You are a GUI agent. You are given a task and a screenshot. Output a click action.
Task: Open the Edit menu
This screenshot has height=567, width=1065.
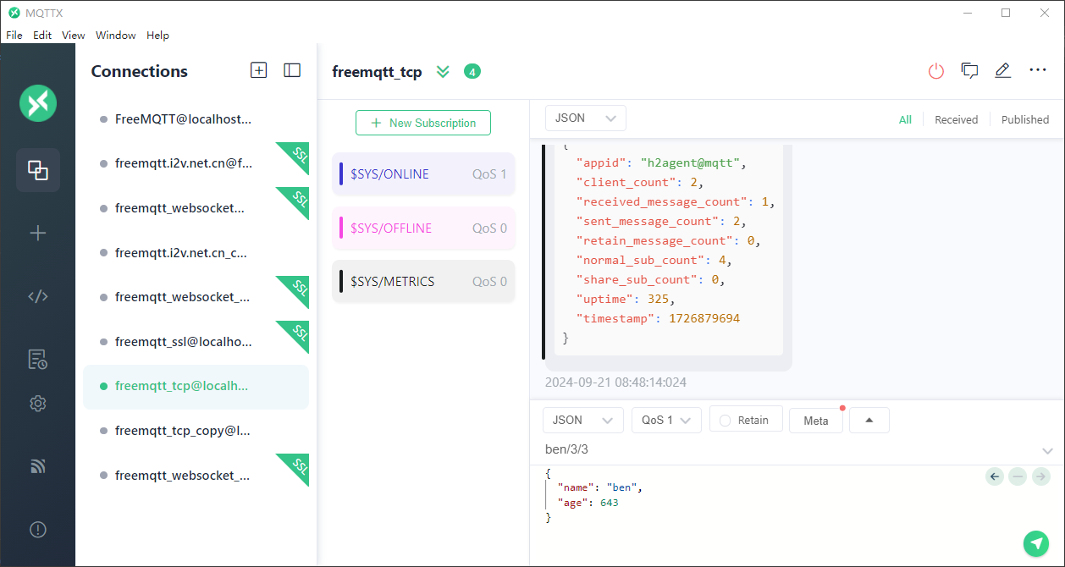41,35
